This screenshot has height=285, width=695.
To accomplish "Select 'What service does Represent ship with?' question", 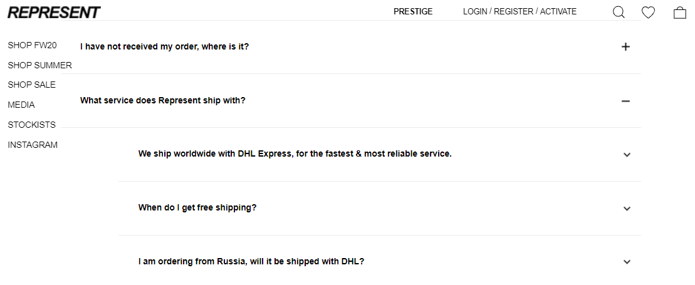I will pos(163,101).
